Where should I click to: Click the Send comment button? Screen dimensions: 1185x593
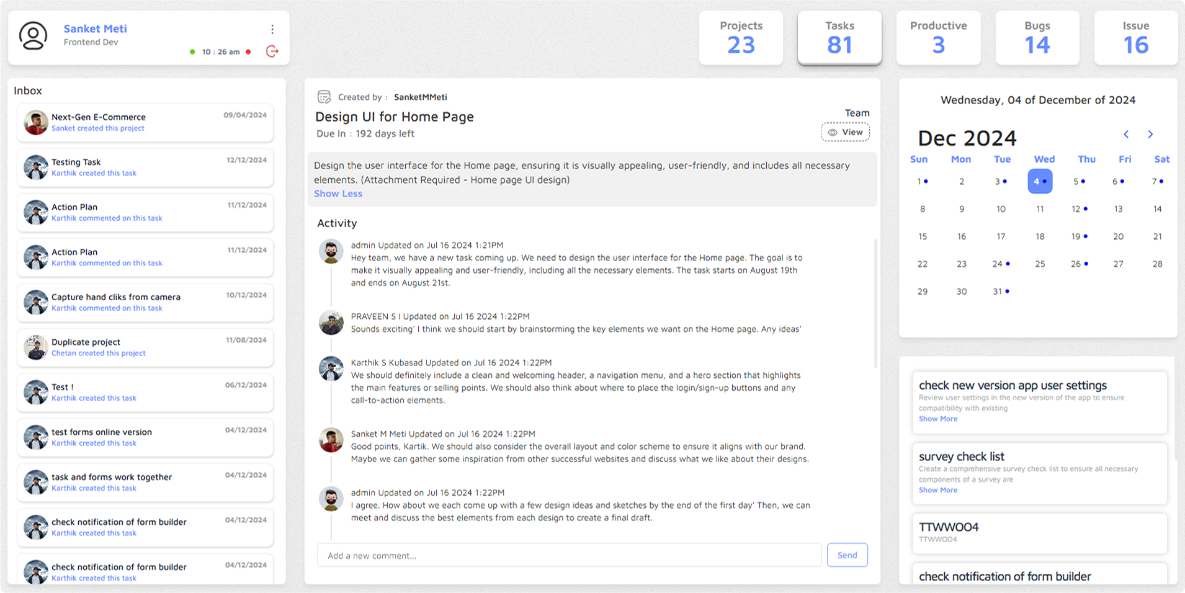(x=847, y=555)
